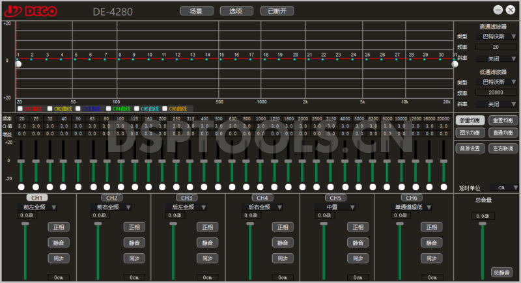Click the 总音量 master volume slider handle
This screenshot has width=521, height=283.
tap(483, 224)
